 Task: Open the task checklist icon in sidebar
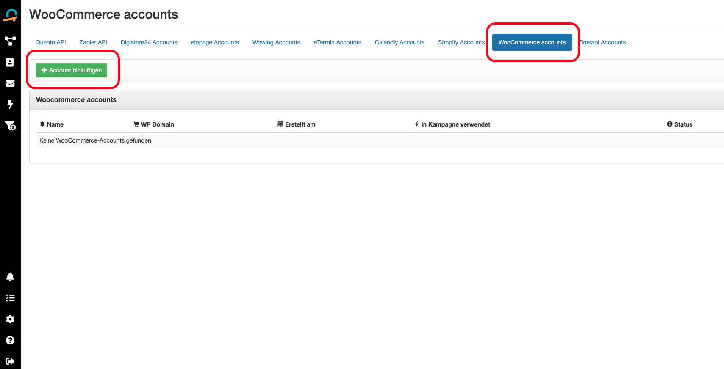(x=10, y=298)
